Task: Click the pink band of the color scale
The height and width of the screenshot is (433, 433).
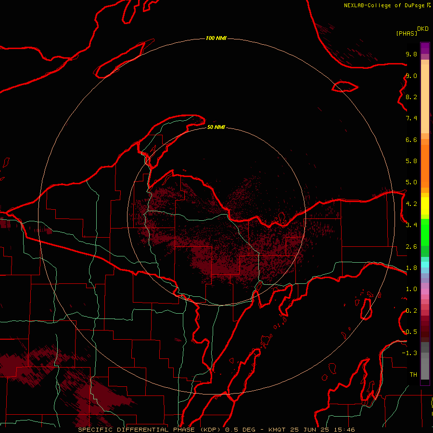Action: coord(425,292)
